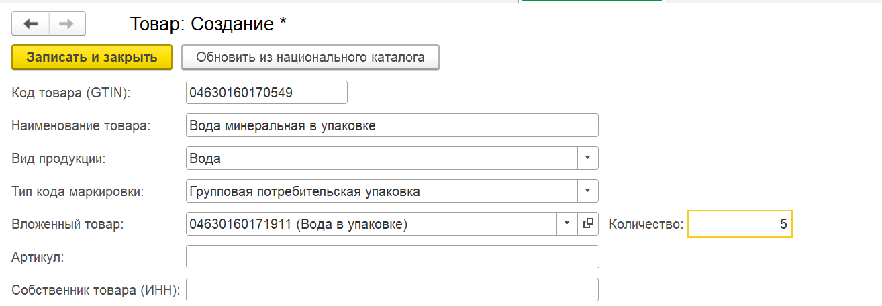Click the Собственник товара (ИНН) label

(96, 290)
